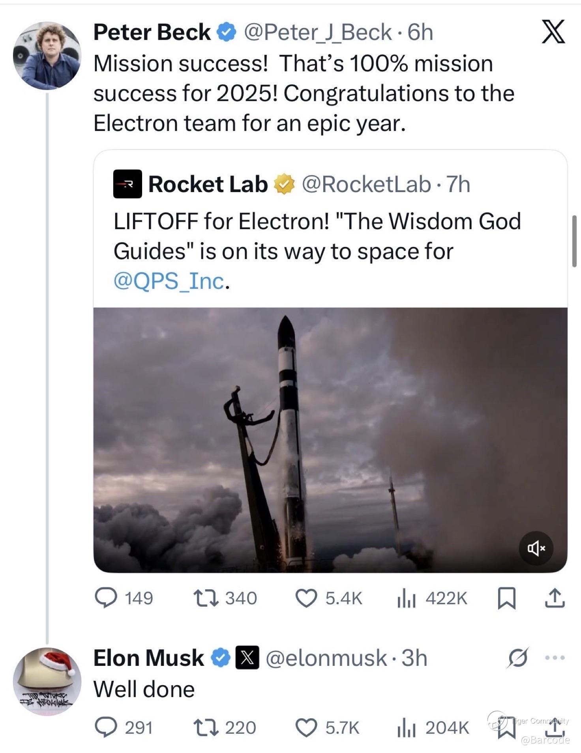Repost Elon Musk's Well done reply

[206, 727]
